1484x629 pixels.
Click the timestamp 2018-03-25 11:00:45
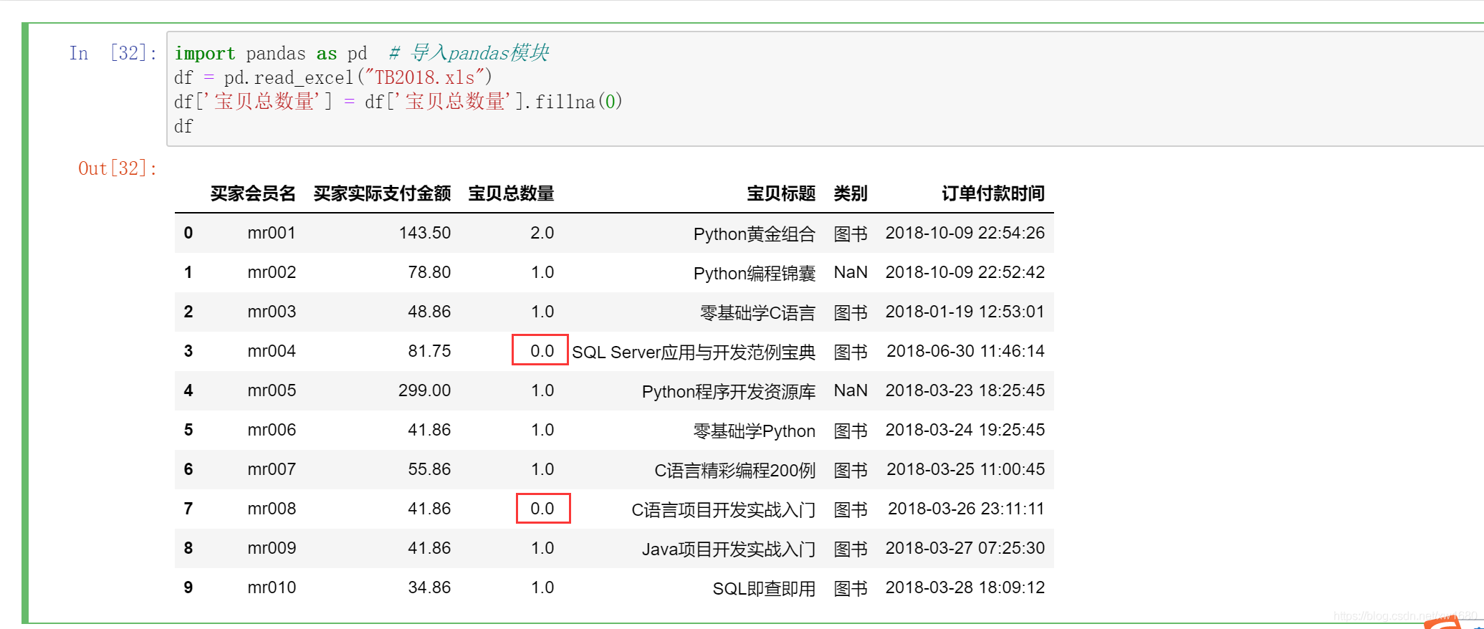(966, 469)
